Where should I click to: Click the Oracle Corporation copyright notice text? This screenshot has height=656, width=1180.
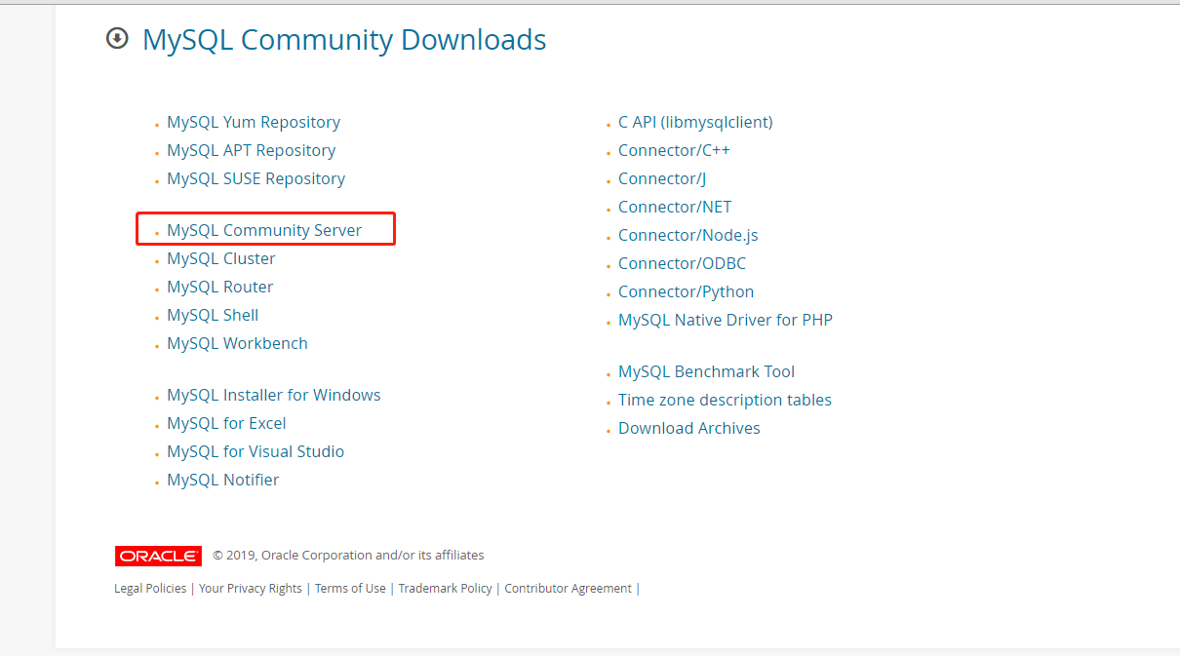coord(348,556)
